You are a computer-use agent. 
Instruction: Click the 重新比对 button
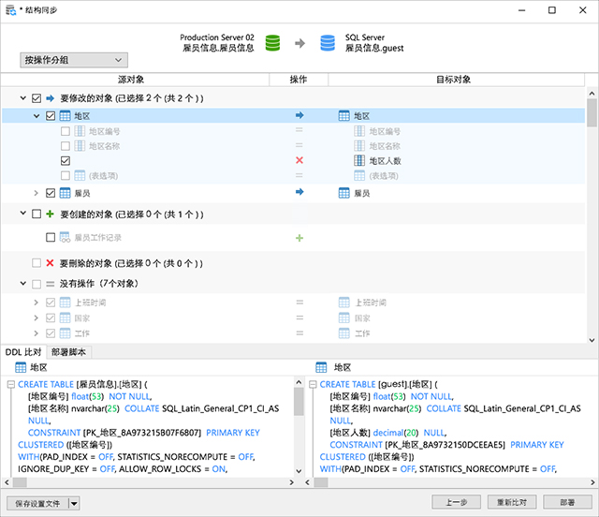[x=512, y=502]
